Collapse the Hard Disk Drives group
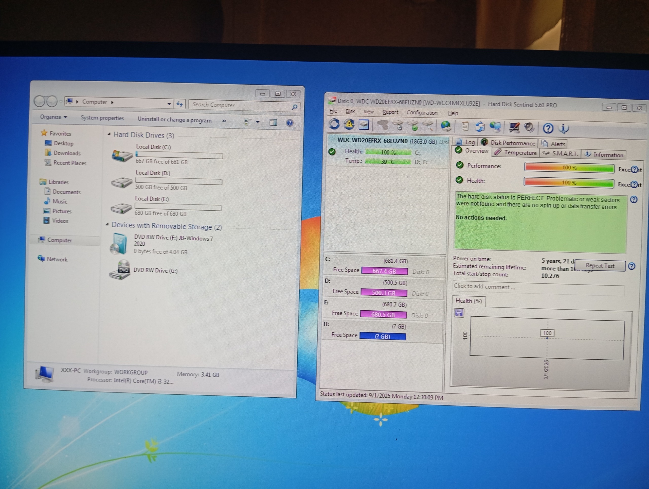 [109, 134]
